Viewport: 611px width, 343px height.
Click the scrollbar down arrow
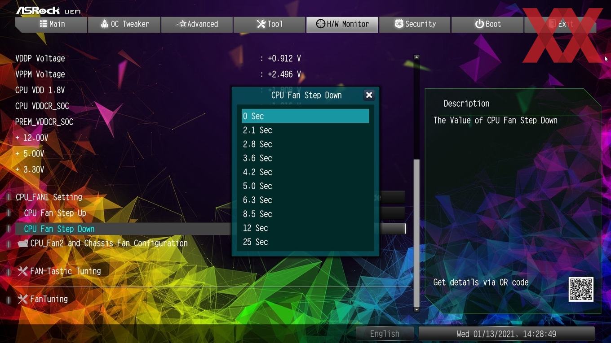tap(416, 309)
